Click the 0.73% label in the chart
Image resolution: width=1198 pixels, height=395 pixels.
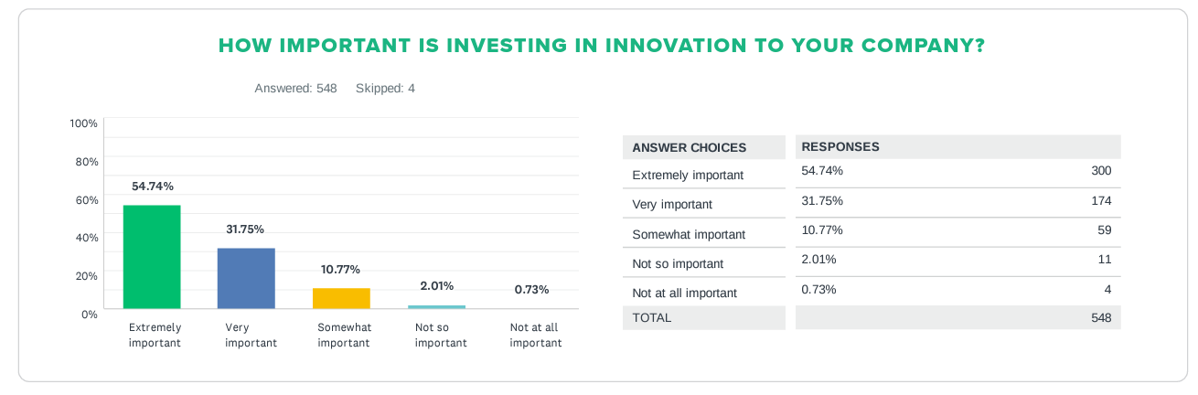[x=531, y=289]
